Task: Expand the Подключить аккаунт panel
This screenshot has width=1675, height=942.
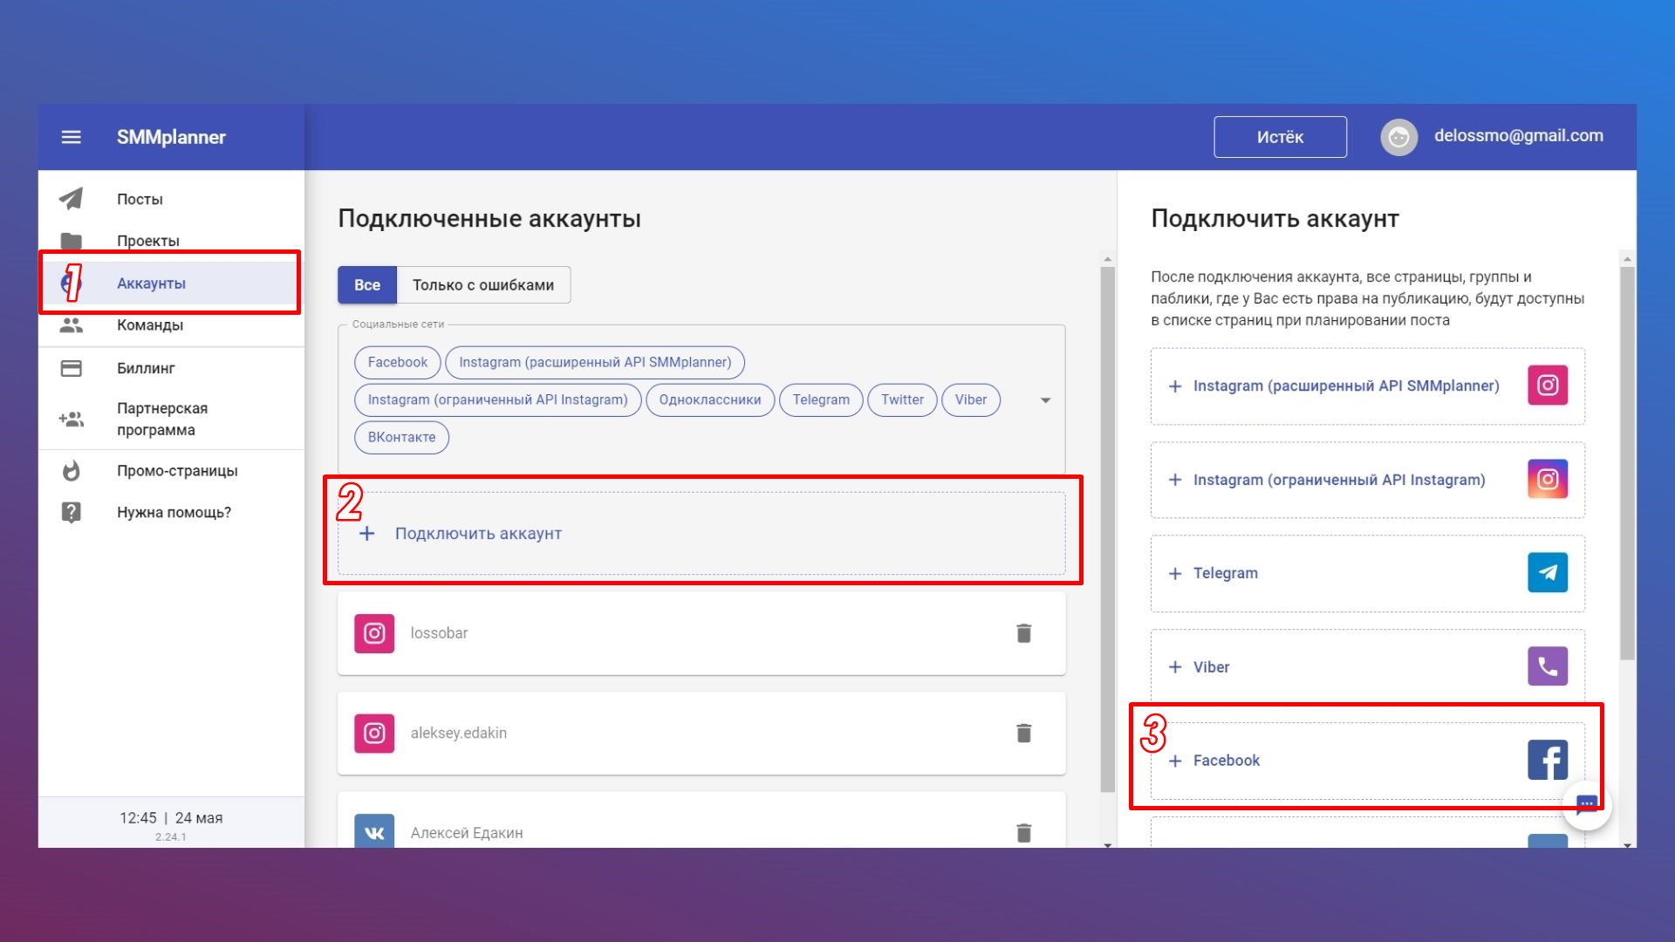Action: click(x=477, y=534)
